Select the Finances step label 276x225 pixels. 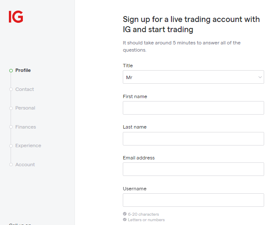click(x=25, y=127)
